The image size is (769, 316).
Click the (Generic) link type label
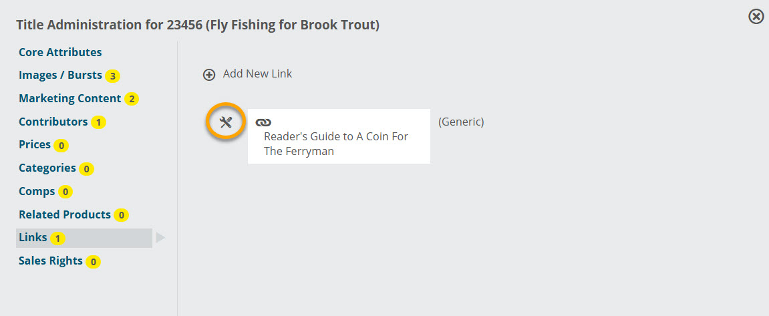[x=461, y=122]
